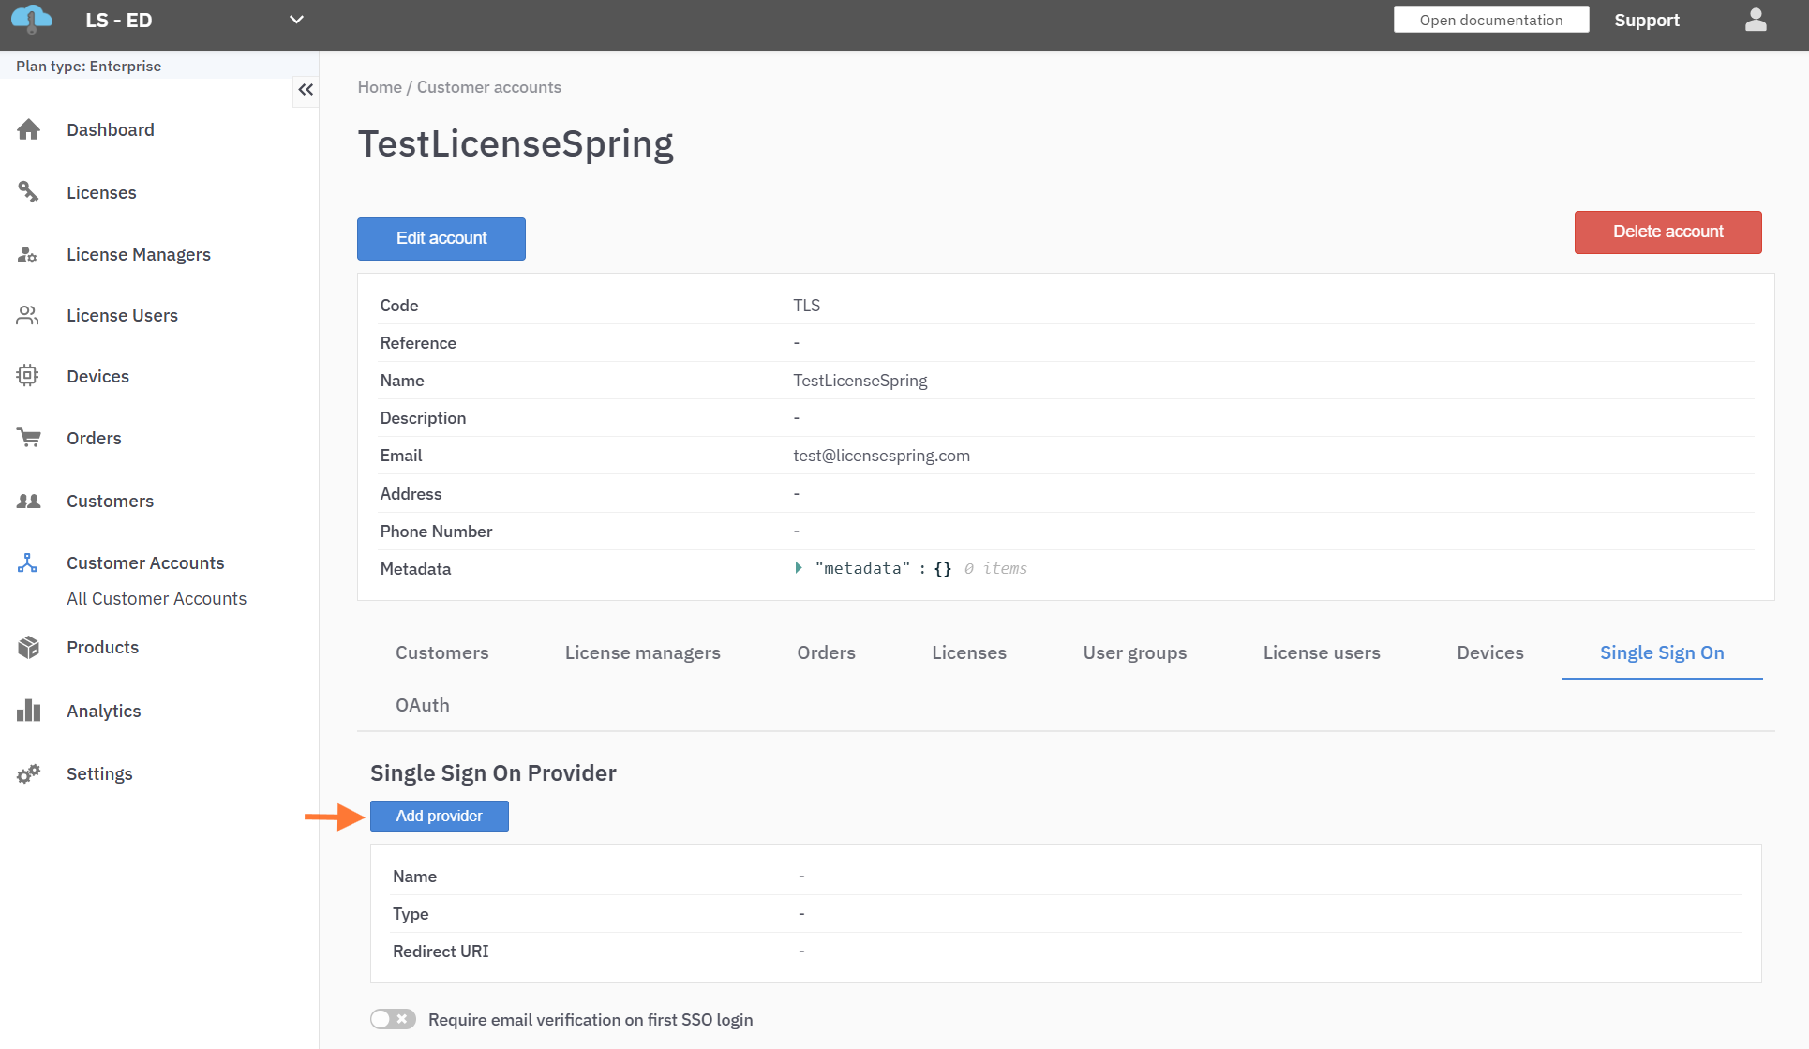Open the Home breadcrumb link
The height and width of the screenshot is (1049, 1809).
point(379,87)
